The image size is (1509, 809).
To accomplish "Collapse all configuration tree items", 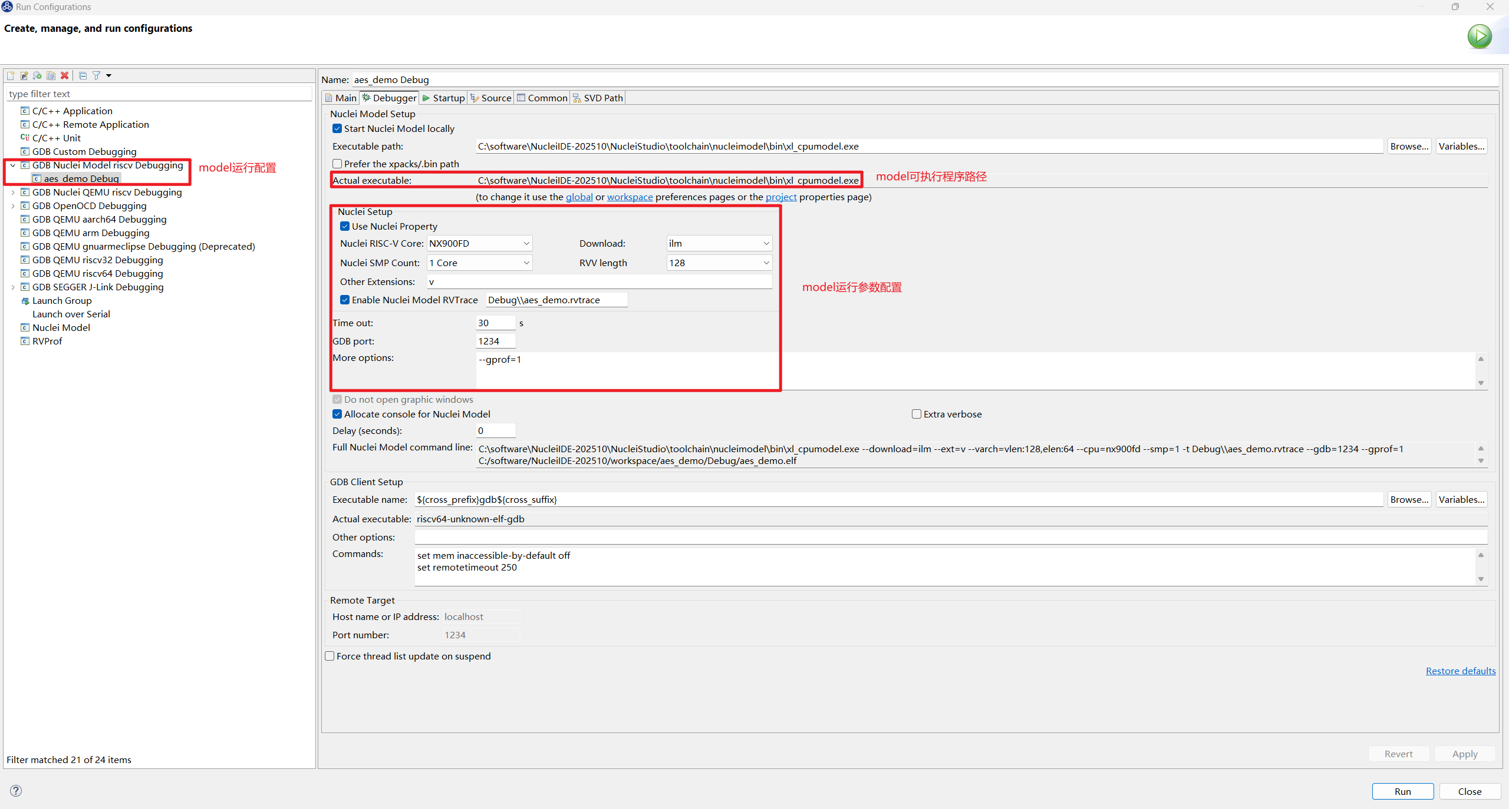I will point(83,76).
